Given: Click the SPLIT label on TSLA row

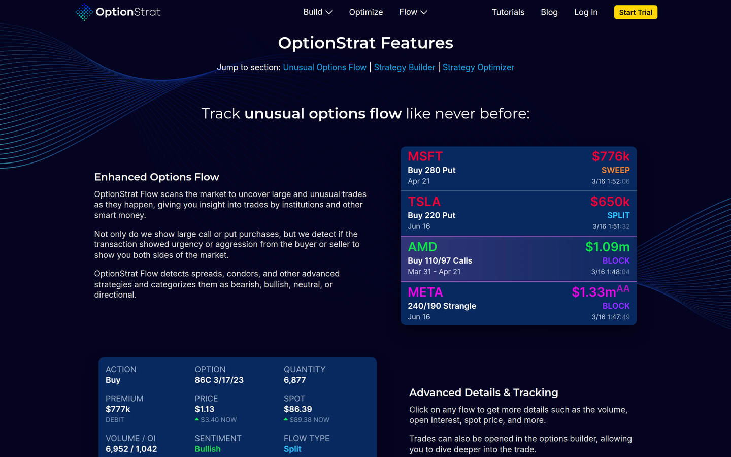Looking at the screenshot, I should [x=619, y=215].
